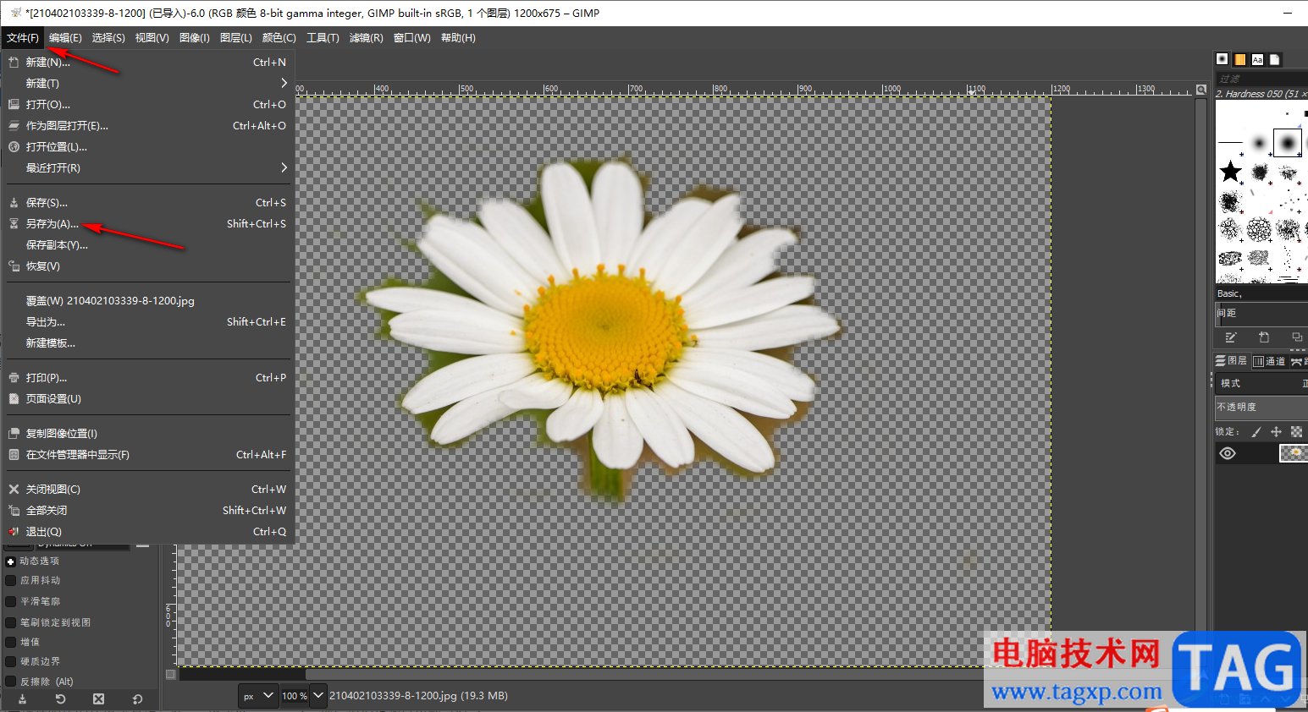
Task: Toggle lock position and size icon
Action: 1276,431
